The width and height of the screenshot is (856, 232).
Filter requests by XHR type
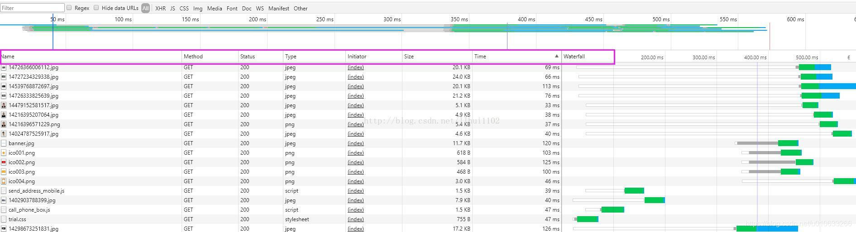click(x=160, y=8)
